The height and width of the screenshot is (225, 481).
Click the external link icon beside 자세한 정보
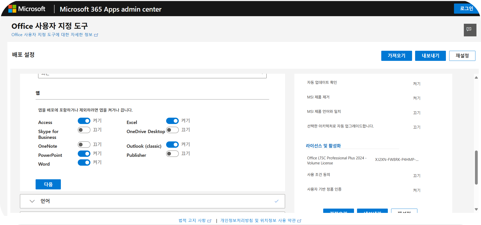[x=96, y=35]
